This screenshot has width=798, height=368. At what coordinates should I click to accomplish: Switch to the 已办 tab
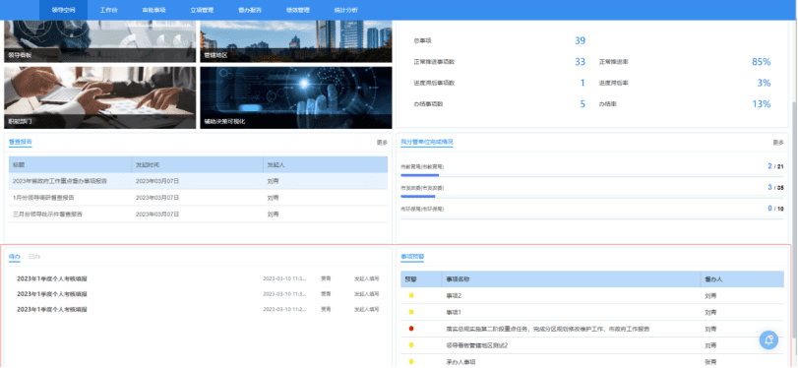[x=34, y=257]
